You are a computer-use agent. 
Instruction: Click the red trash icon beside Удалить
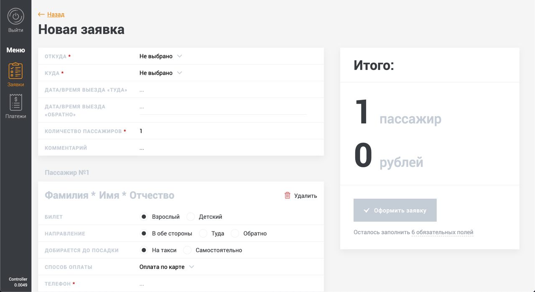[287, 195]
